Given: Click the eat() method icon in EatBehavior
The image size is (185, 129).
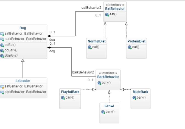Looking at the screenshot, I should [x=107, y=15].
